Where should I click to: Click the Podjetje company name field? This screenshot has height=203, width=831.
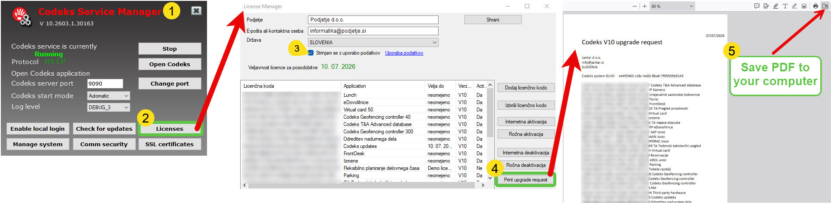pos(373,20)
